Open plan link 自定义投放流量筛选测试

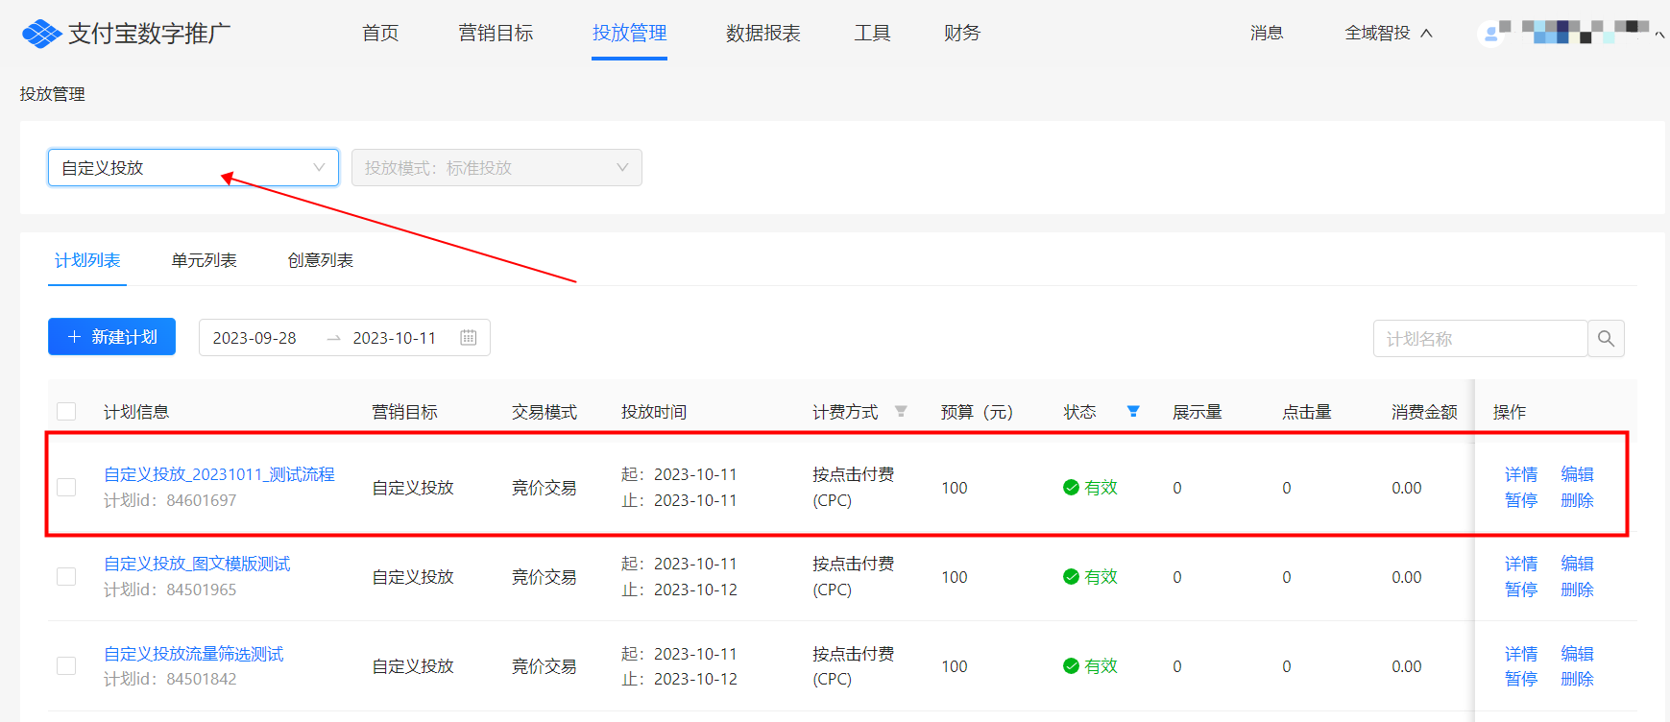click(194, 654)
